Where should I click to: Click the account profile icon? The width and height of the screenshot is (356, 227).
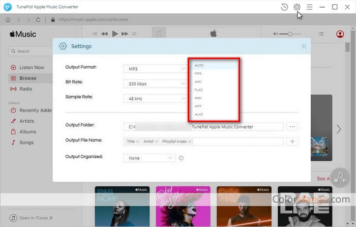[x=340, y=34]
